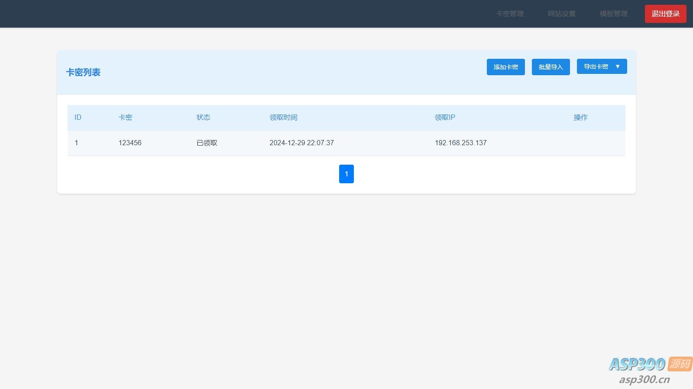Open the 批量导入 dialog button

pyautogui.click(x=551, y=67)
